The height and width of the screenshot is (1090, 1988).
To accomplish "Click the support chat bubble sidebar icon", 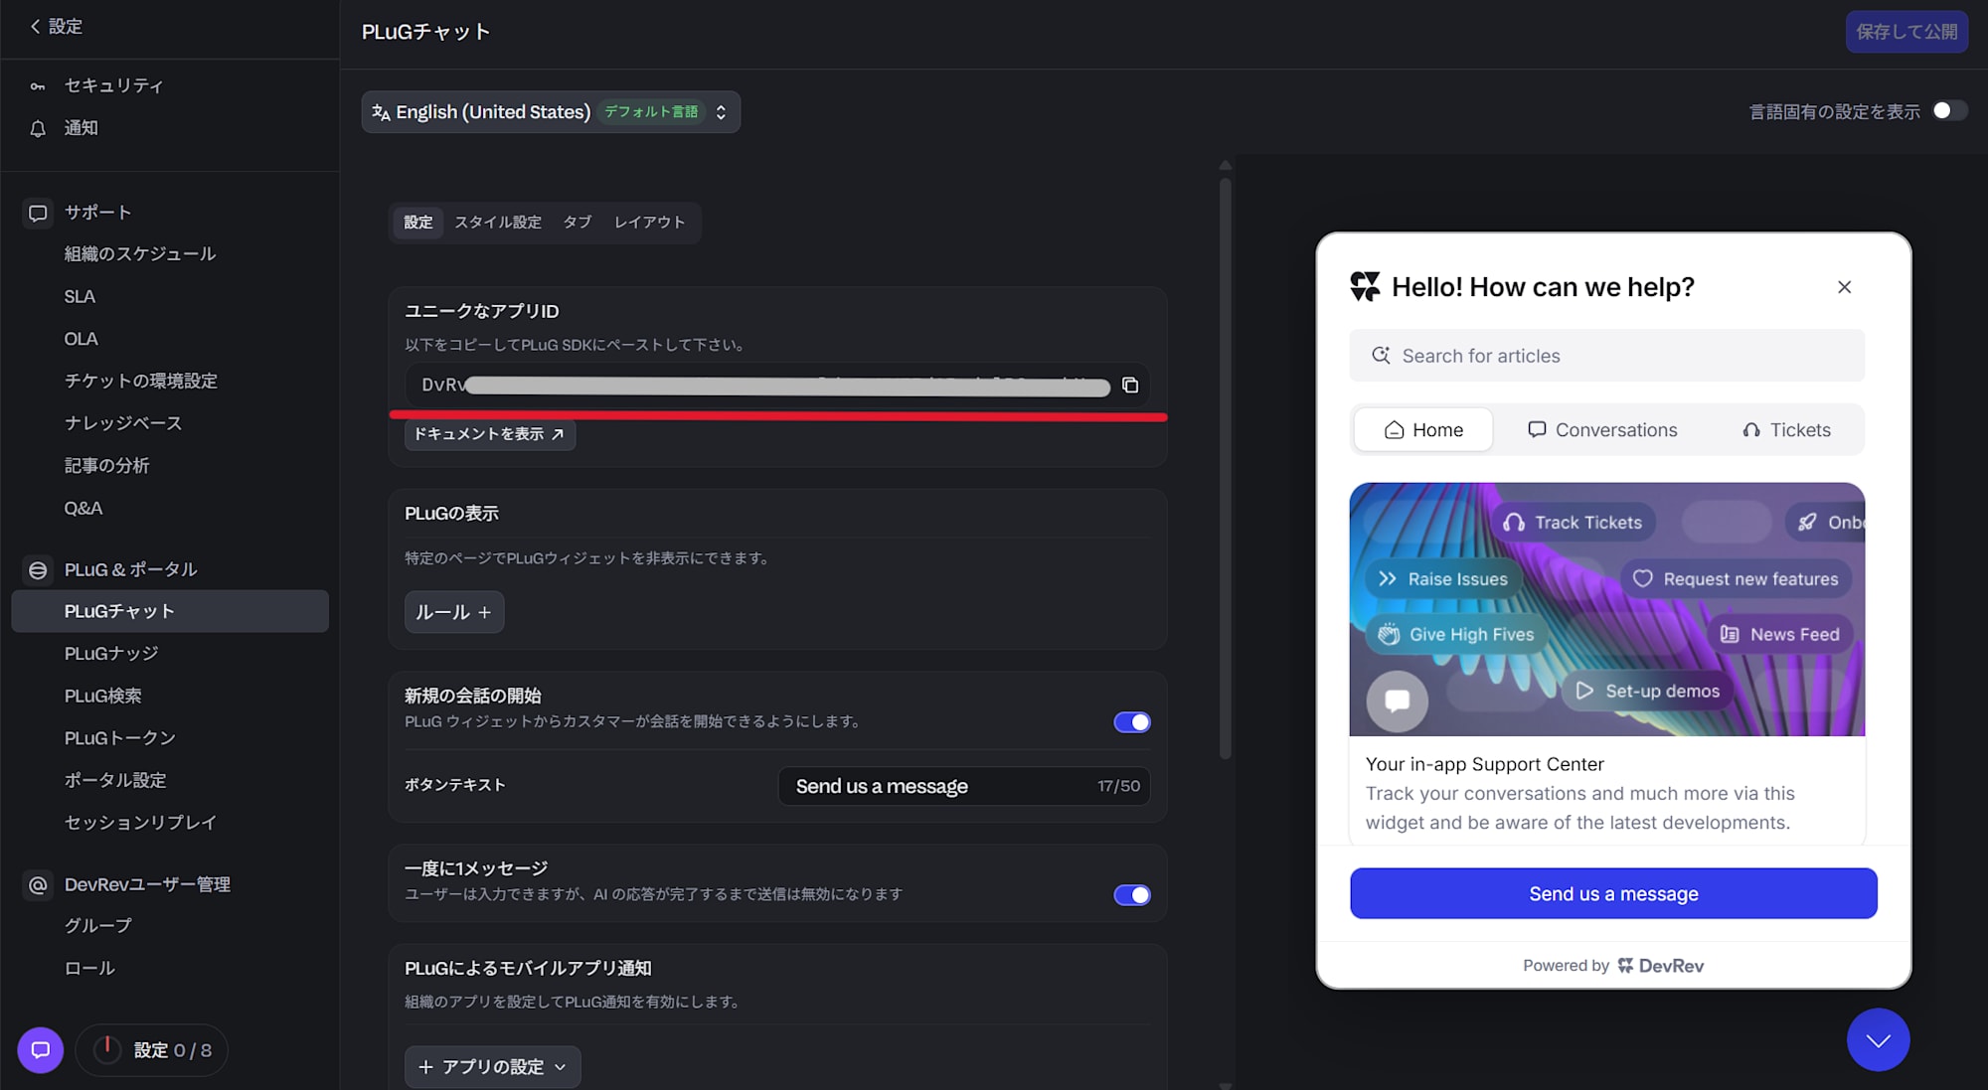I will pos(38,213).
